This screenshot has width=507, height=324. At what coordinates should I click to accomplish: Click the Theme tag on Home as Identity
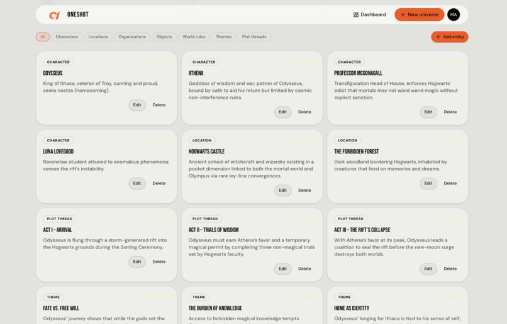pos(344,297)
